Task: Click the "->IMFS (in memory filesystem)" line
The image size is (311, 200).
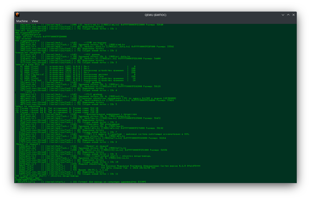Action: [x=102, y=134]
